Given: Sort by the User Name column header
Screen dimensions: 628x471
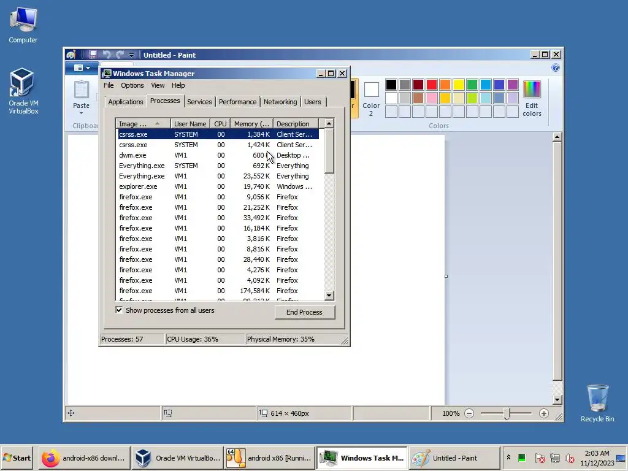Looking at the screenshot, I should click(x=190, y=124).
